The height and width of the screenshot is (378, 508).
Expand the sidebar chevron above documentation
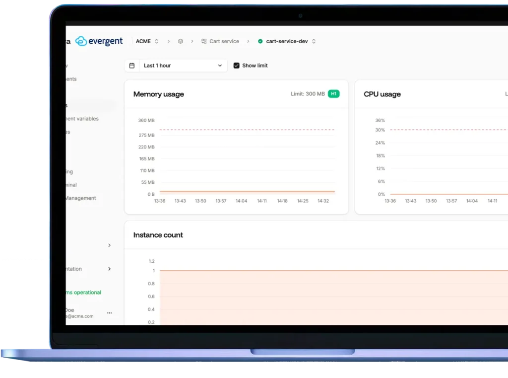[x=109, y=245]
